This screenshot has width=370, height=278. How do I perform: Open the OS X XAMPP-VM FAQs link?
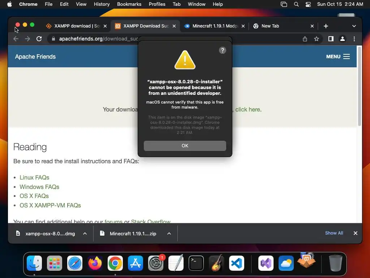50,205
